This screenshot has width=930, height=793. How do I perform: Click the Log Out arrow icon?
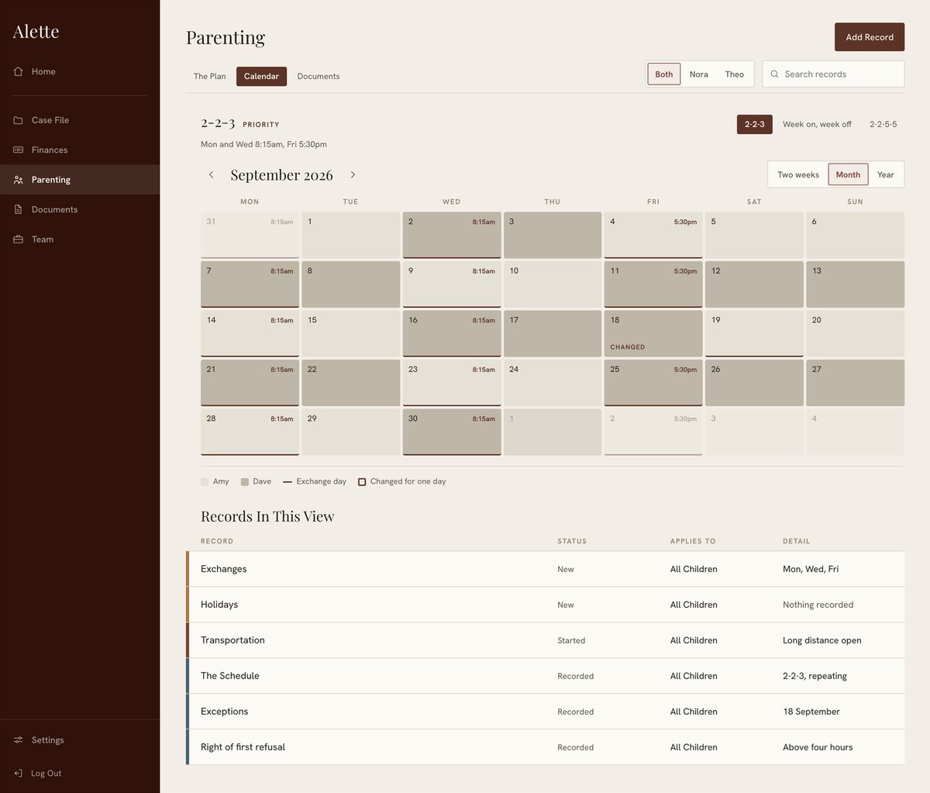click(x=18, y=773)
